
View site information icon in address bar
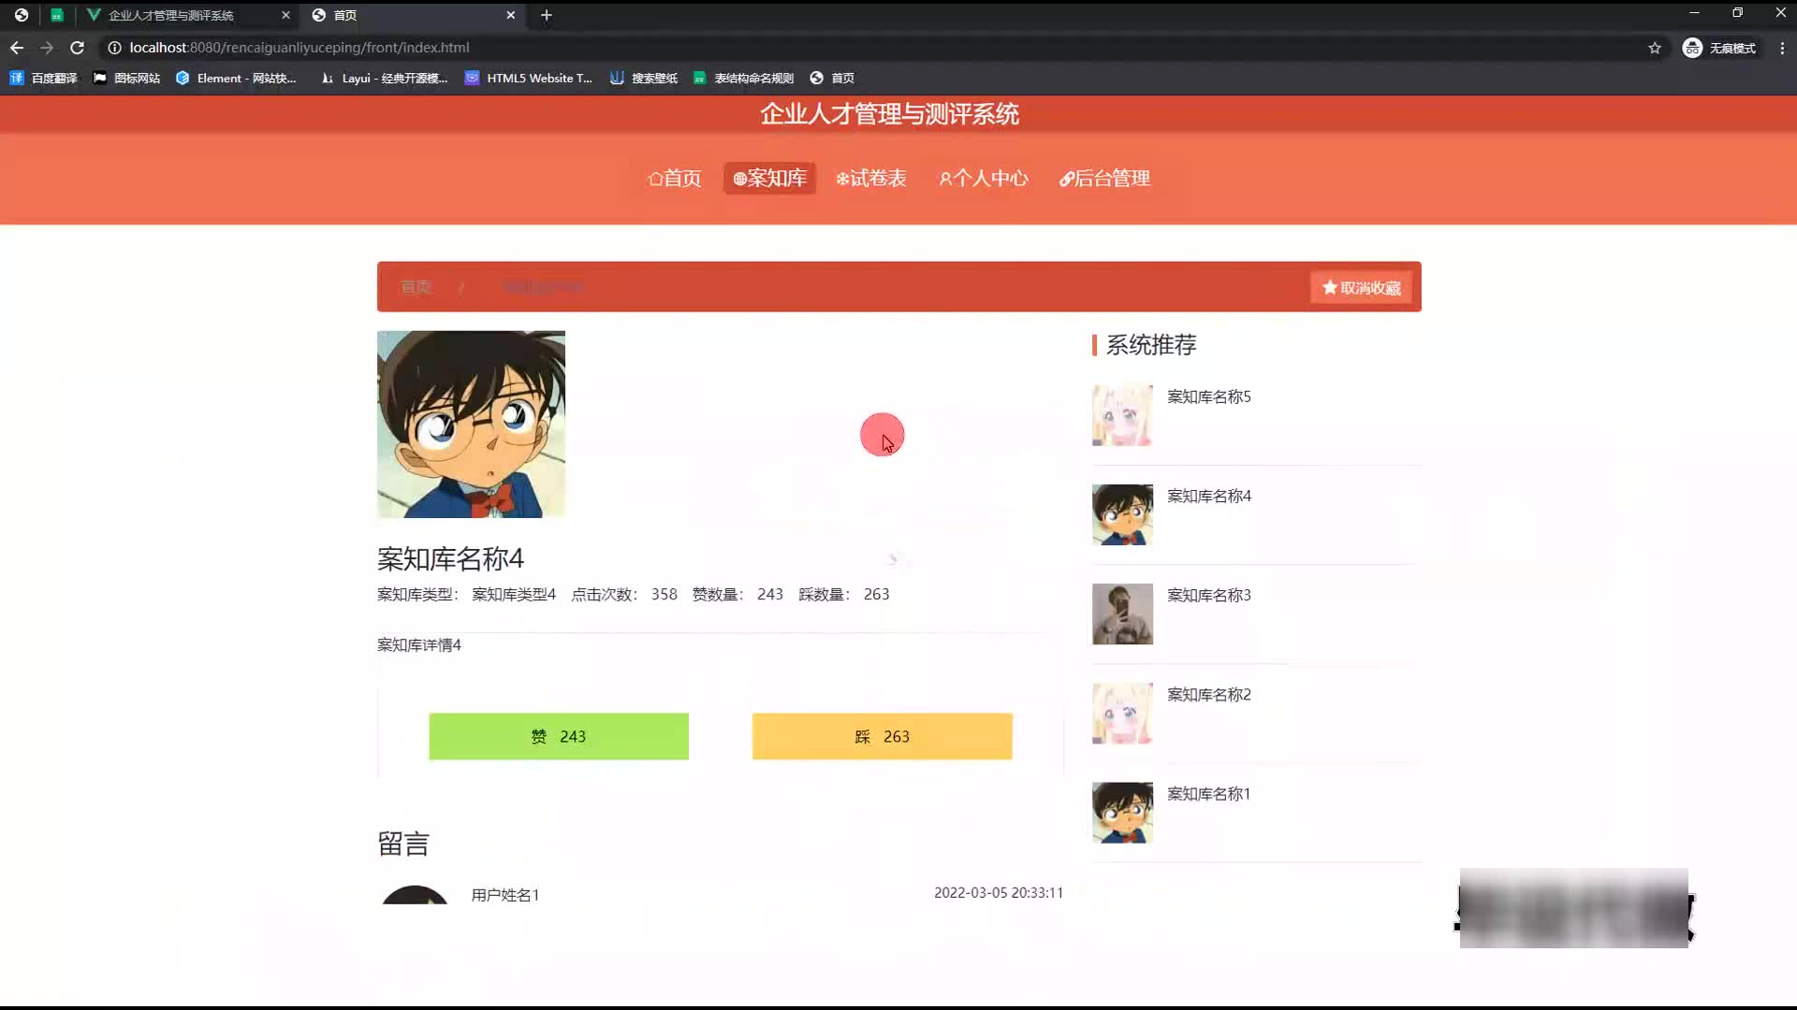click(114, 48)
